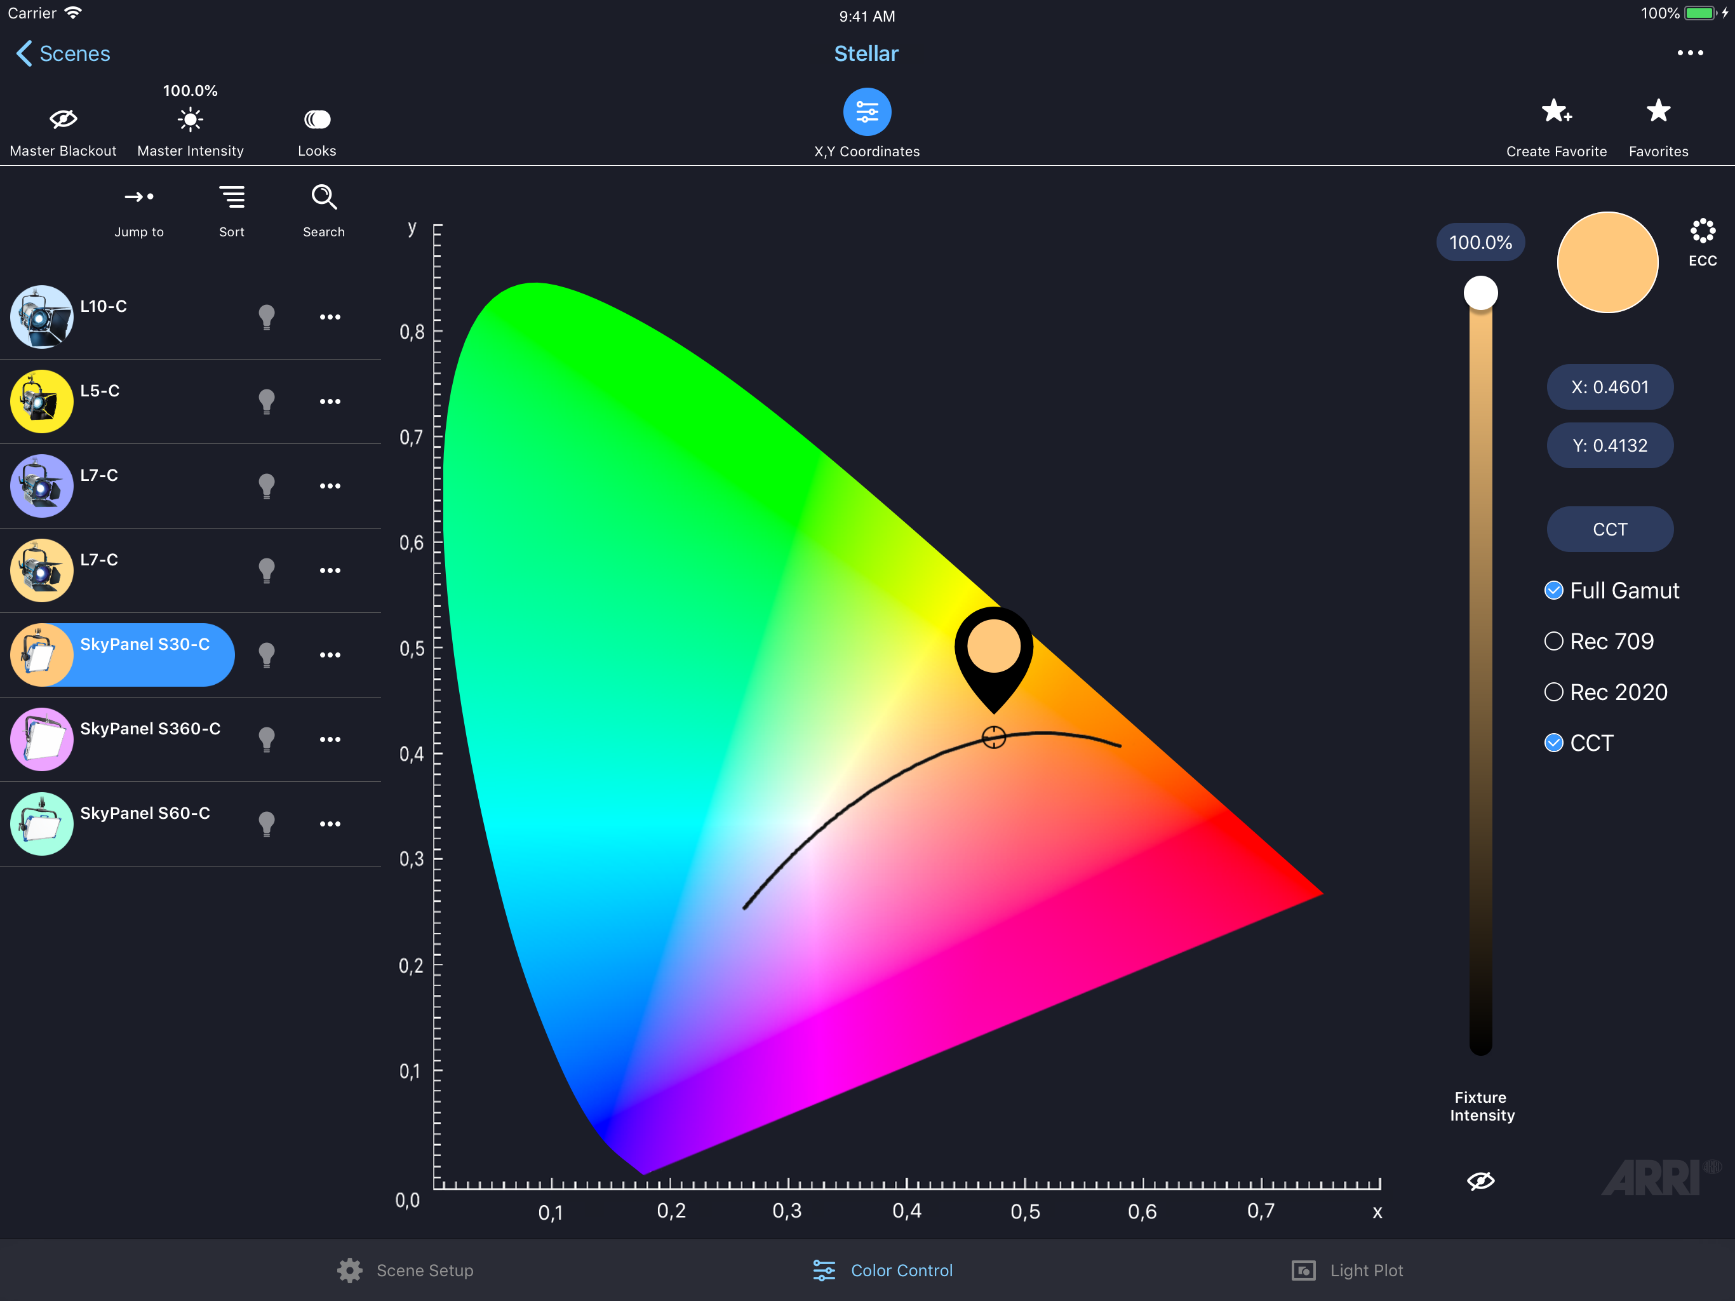Switch to the Color Control tab

[882, 1271]
